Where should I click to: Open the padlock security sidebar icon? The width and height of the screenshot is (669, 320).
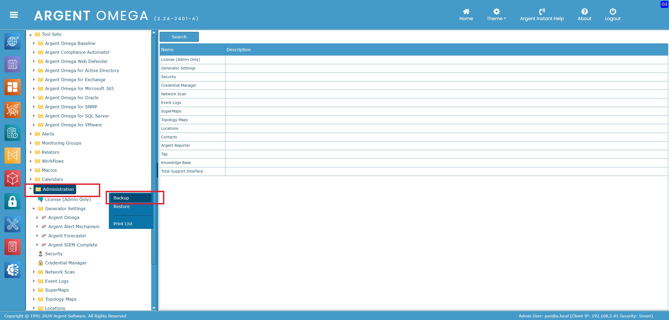point(12,201)
